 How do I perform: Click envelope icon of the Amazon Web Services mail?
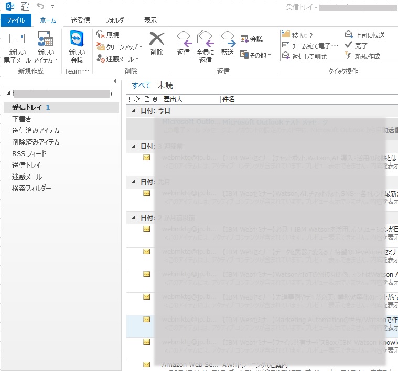click(x=146, y=364)
